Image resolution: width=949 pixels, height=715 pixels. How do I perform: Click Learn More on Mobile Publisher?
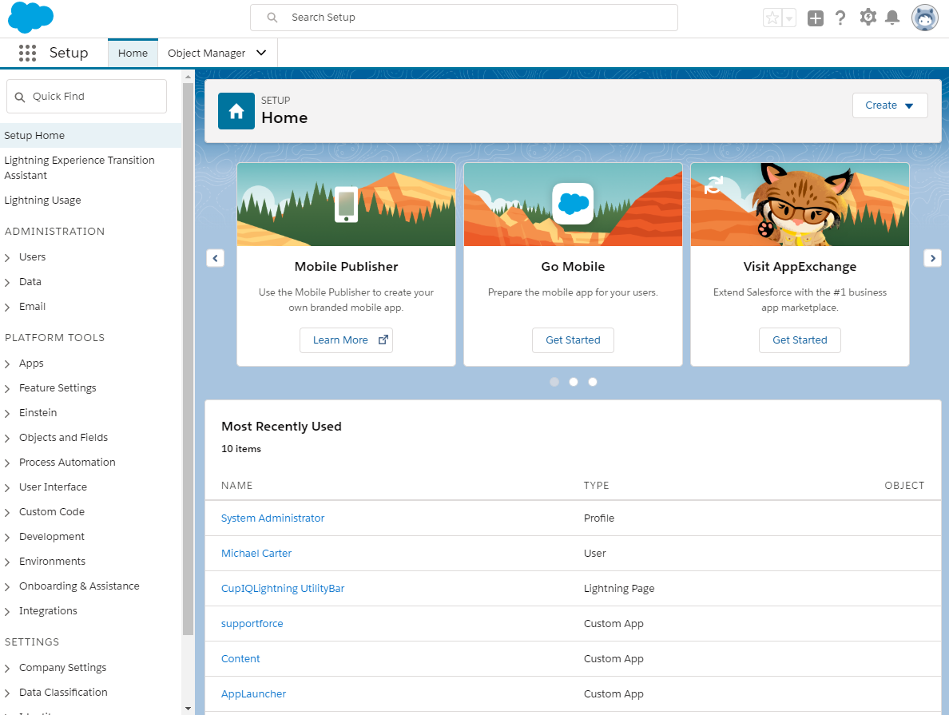pos(346,340)
